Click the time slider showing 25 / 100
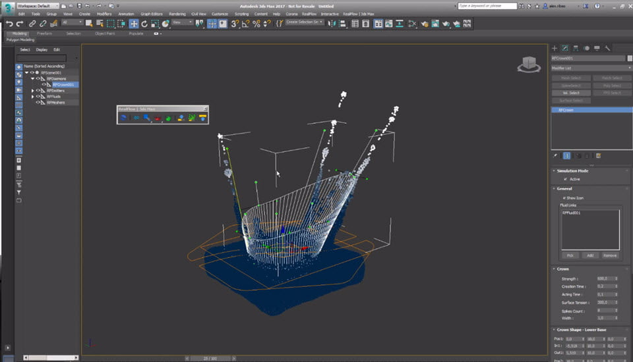 [210, 358]
